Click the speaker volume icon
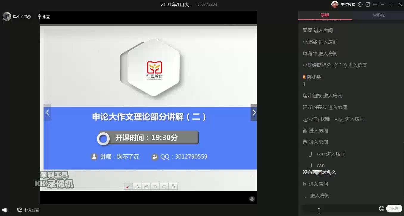 pyautogui.click(x=5, y=210)
